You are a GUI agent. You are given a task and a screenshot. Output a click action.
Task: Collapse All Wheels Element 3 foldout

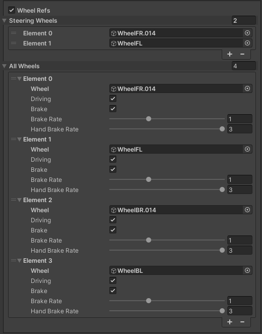pos(19,261)
